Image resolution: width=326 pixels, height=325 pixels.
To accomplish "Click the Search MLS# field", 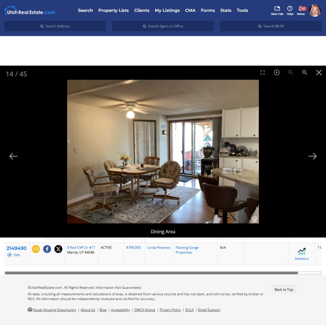I will (271, 26).
